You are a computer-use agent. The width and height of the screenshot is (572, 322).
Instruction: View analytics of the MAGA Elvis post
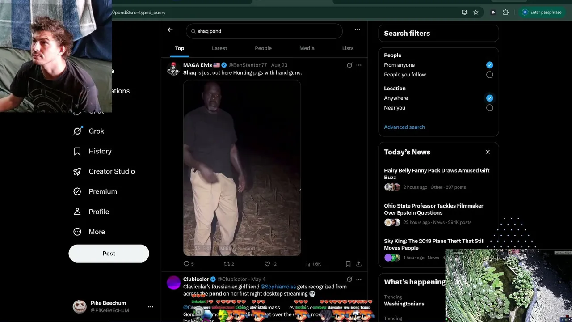click(x=313, y=264)
